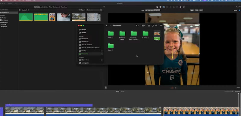Click the voiceover microphone icon

tap(106, 87)
